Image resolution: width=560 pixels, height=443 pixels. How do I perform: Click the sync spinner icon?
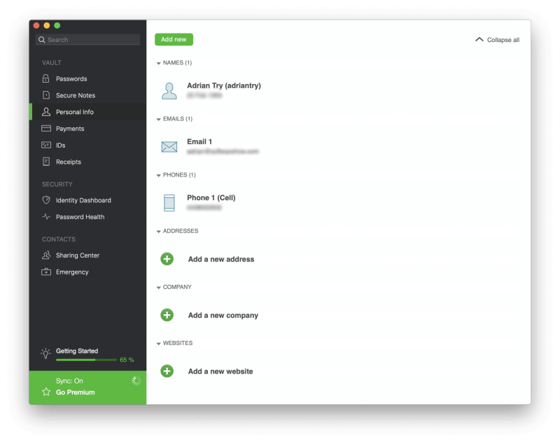[x=136, y=381]
